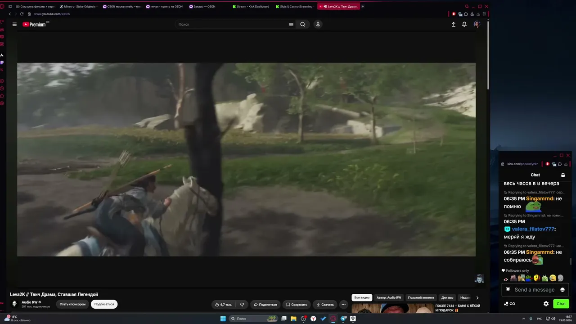Switch to Stream - Kick Dashboard tab
The width and height of the screenshot is (576, 324).
click(252, 6)
